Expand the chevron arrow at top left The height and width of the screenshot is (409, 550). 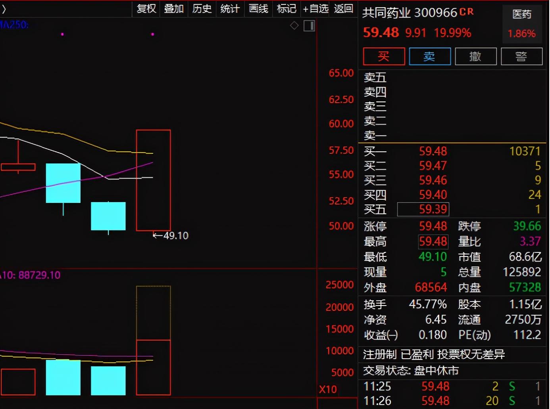point(4,8)
